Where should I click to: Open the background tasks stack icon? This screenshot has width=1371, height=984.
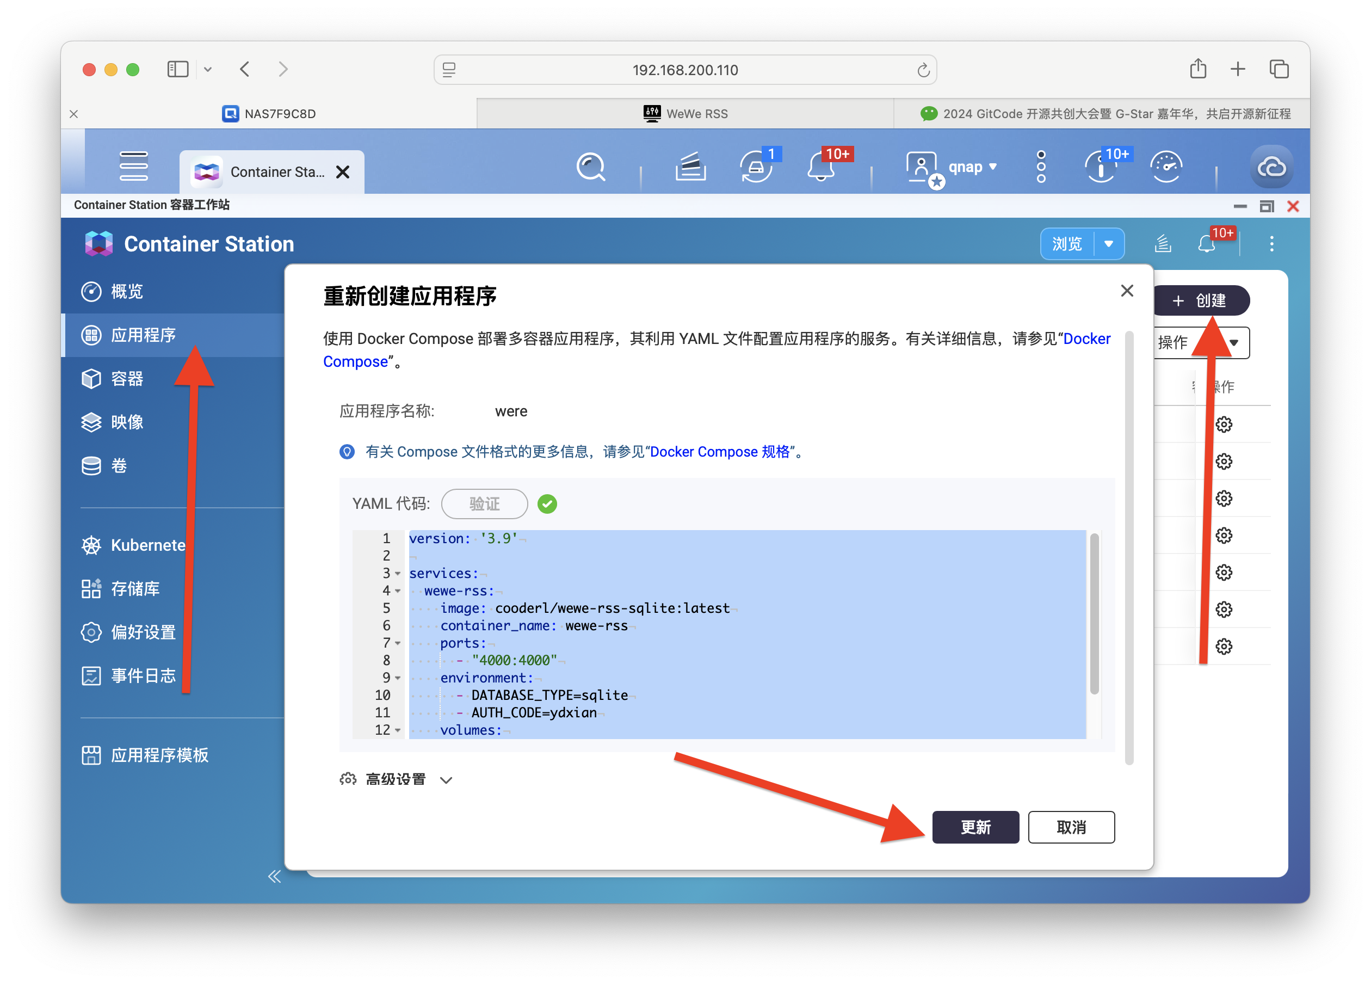coord(690,167)
